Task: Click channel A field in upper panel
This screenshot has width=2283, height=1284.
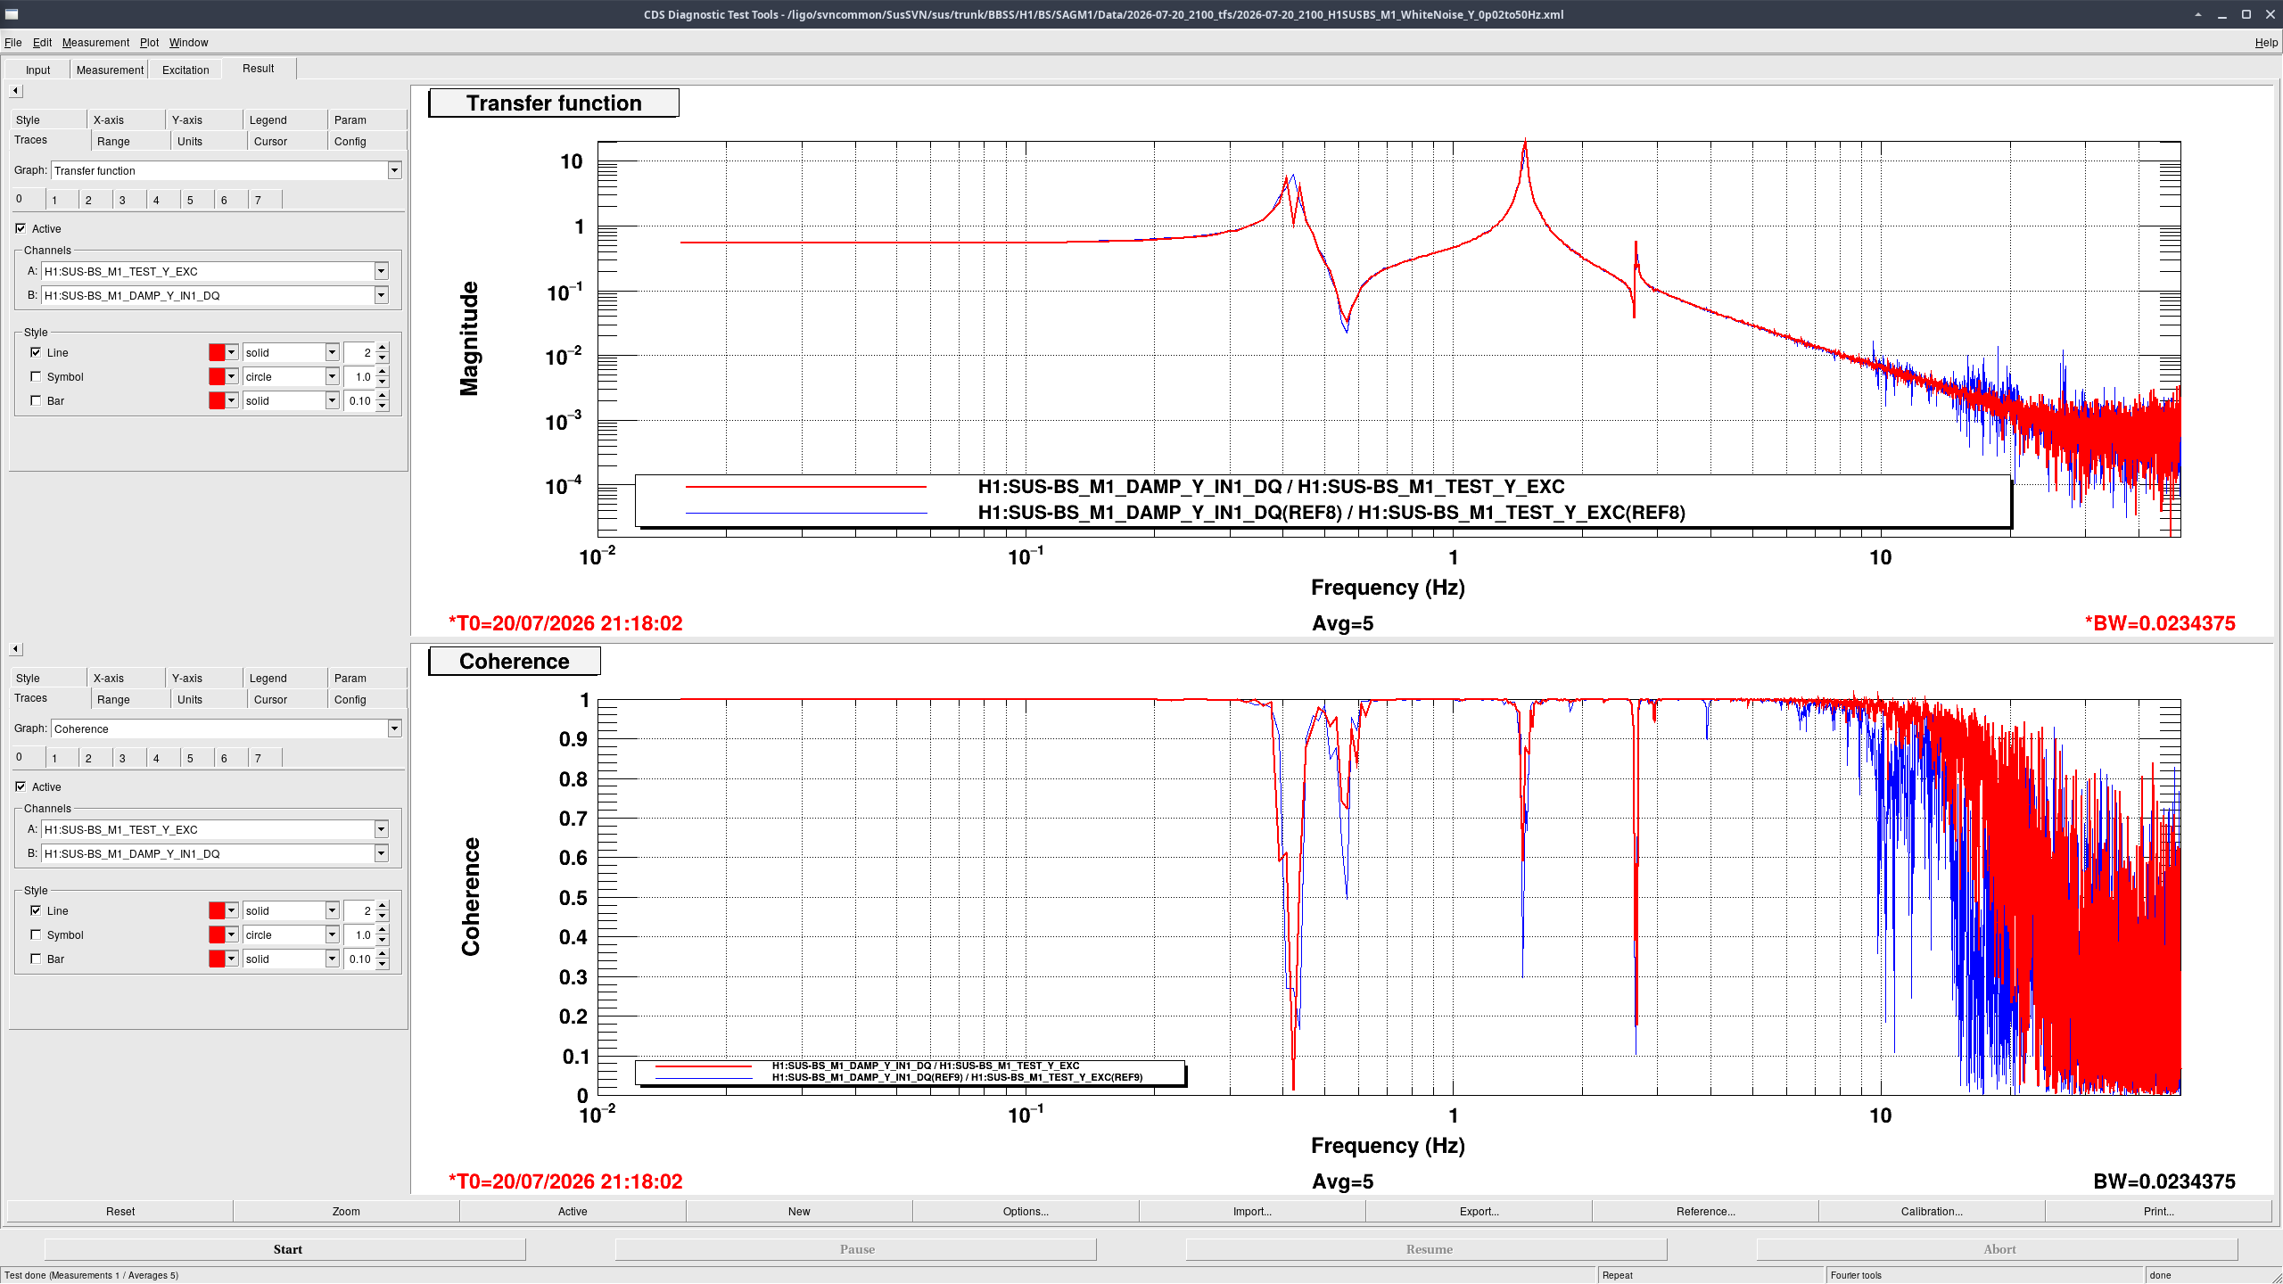Action: pyautogui.click(x=208, y=271)
